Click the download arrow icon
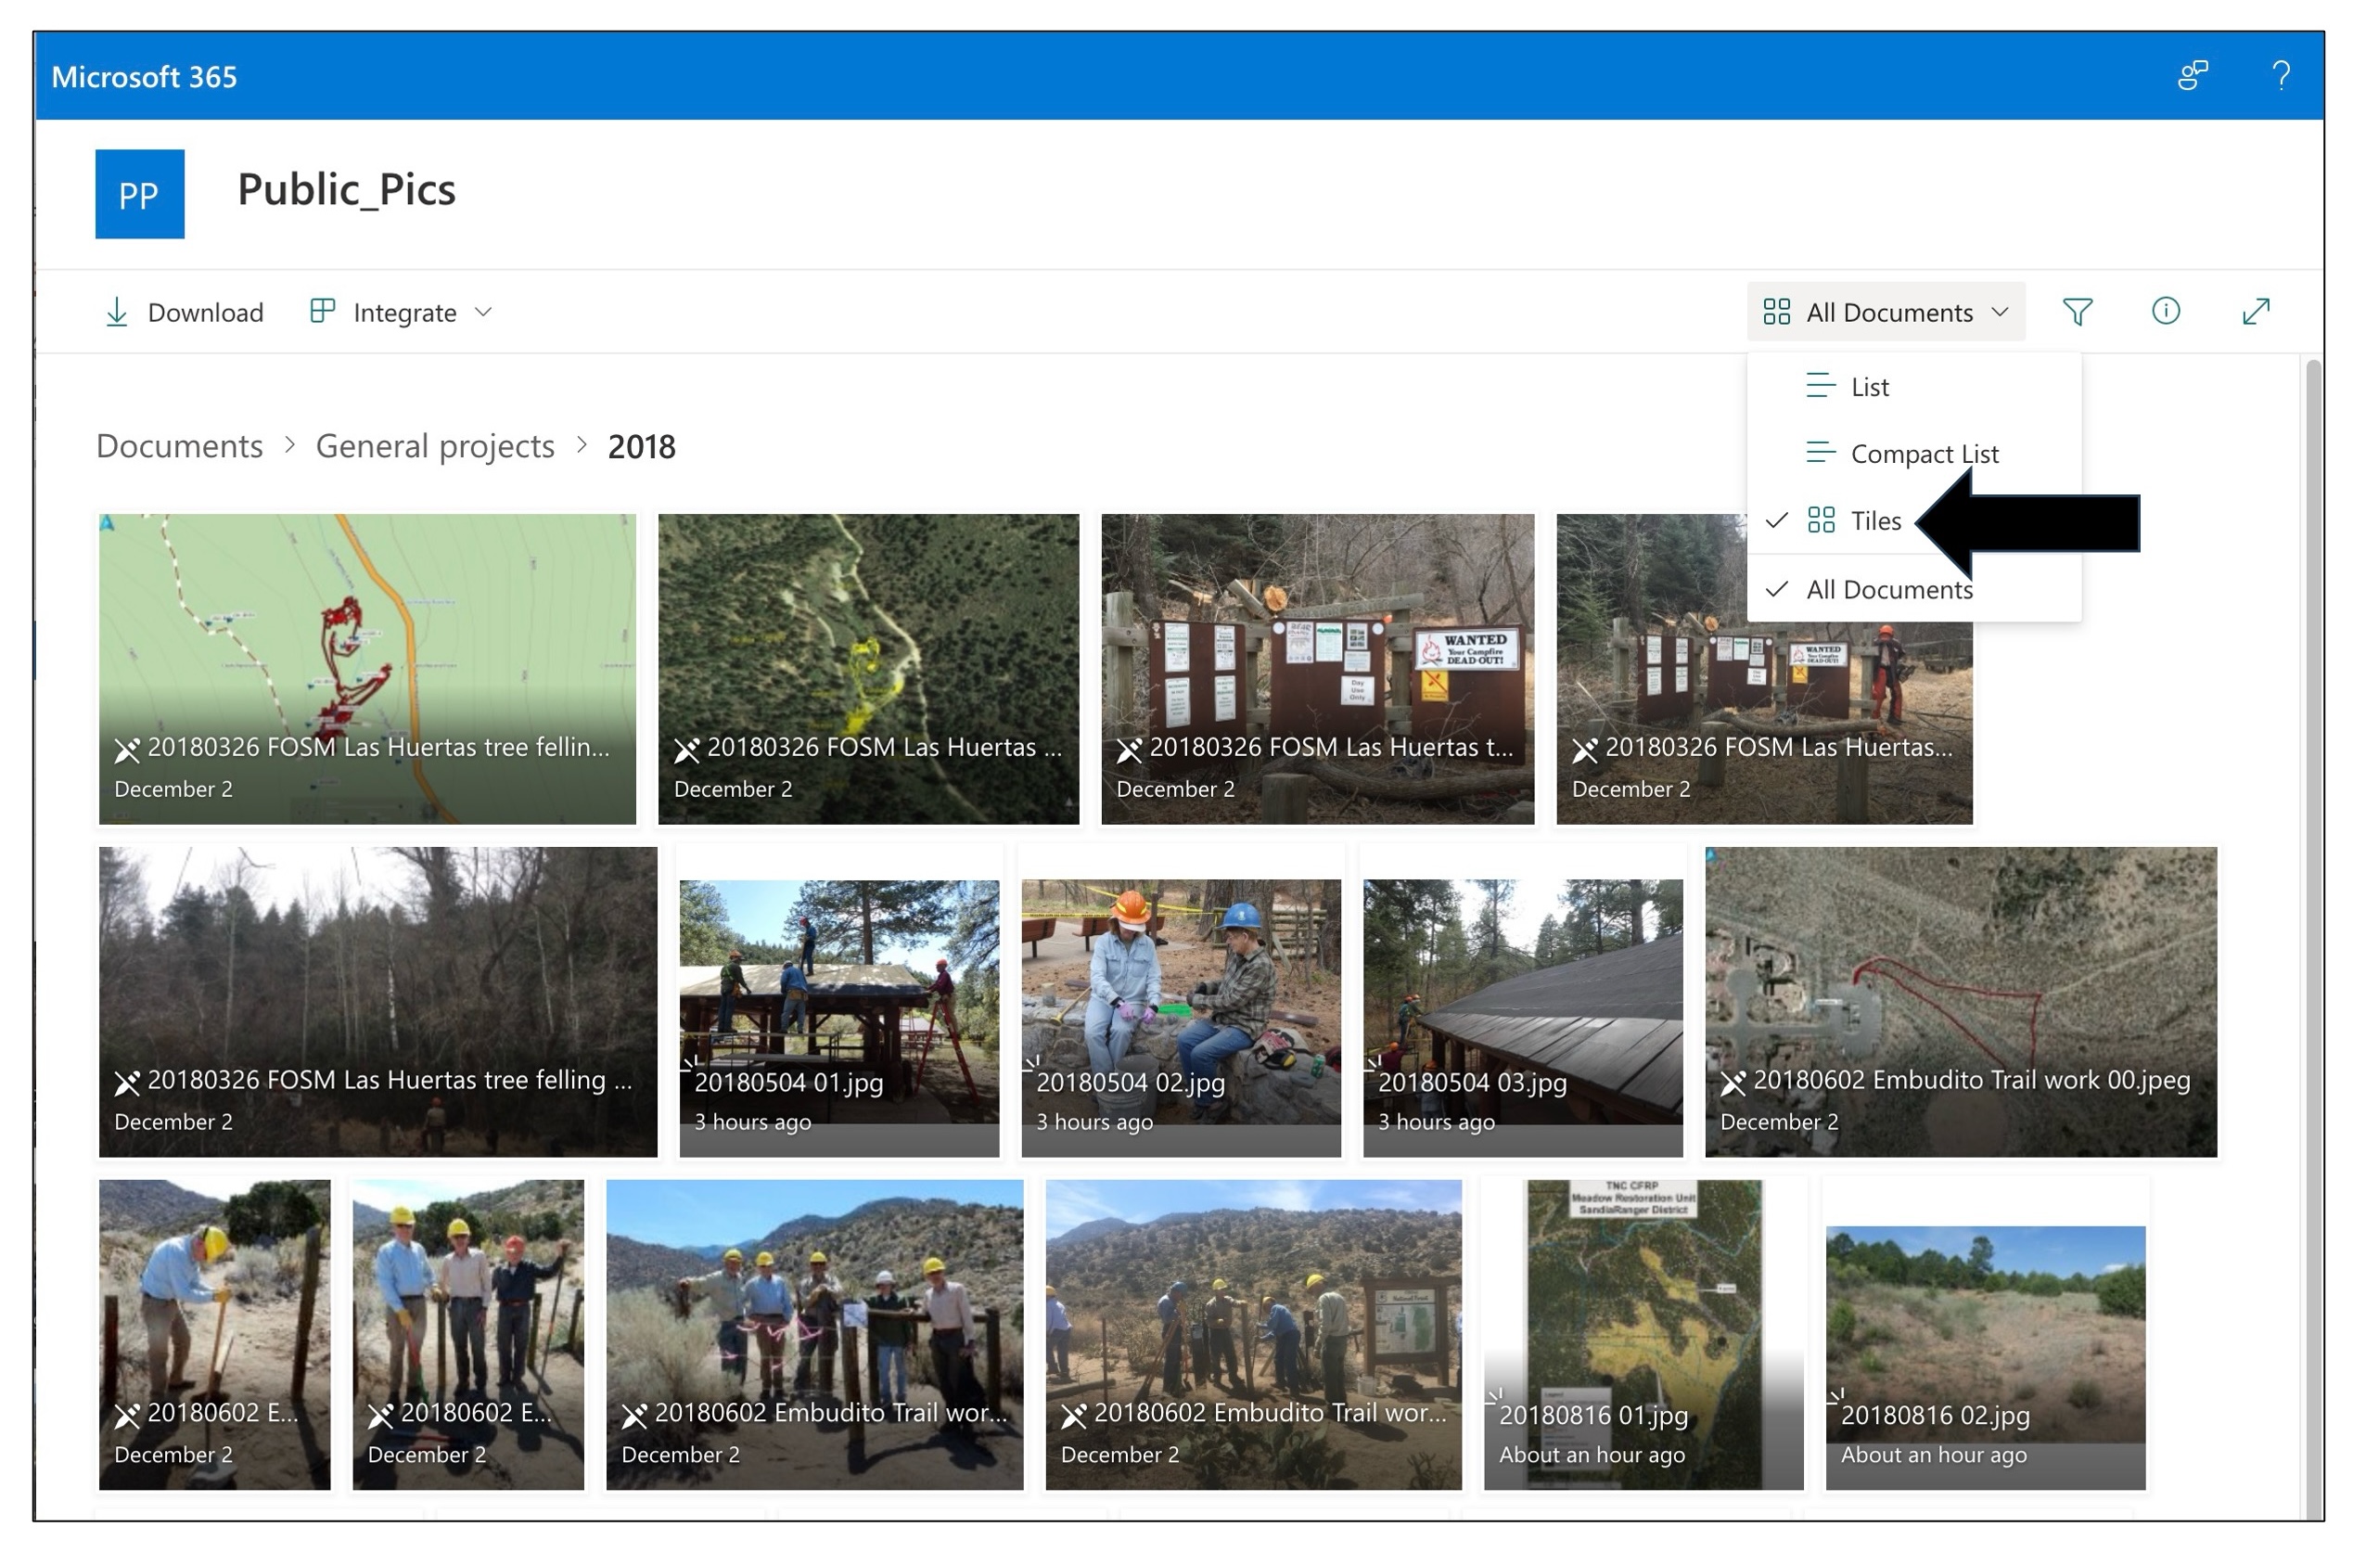 point(117,313)
